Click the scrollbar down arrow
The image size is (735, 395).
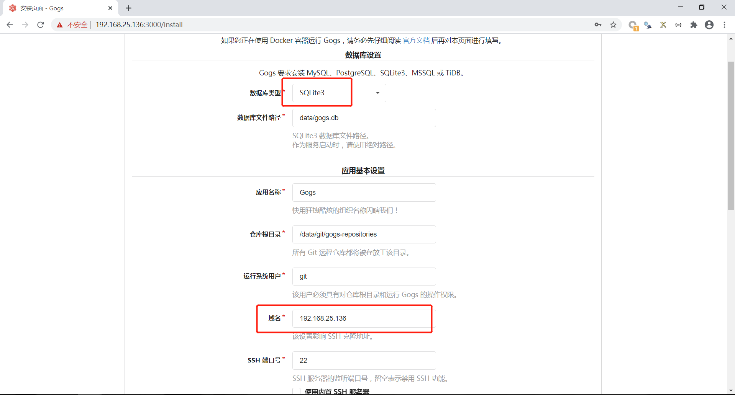point(731,391)
